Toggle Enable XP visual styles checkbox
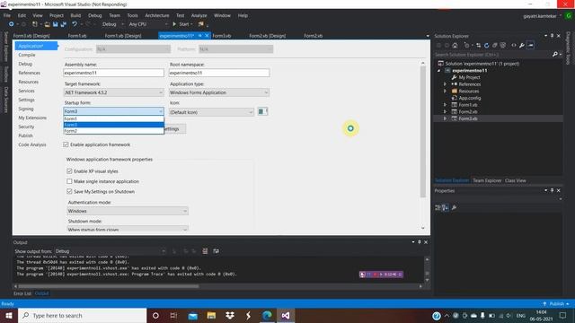Viewport: 575px width, 323px height. coord(69,171)
